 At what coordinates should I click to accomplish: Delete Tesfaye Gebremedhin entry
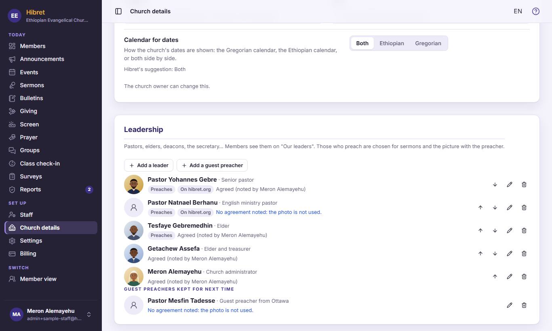[524, 230]
